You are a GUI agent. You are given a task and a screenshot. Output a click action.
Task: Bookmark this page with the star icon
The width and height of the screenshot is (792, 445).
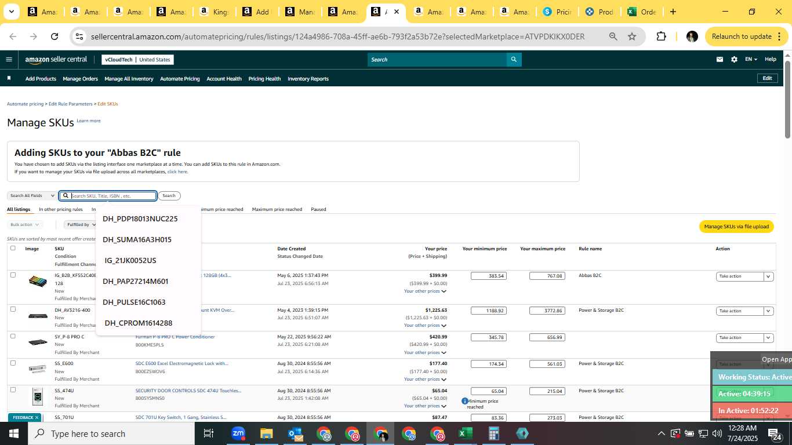[x=632, y=37]
